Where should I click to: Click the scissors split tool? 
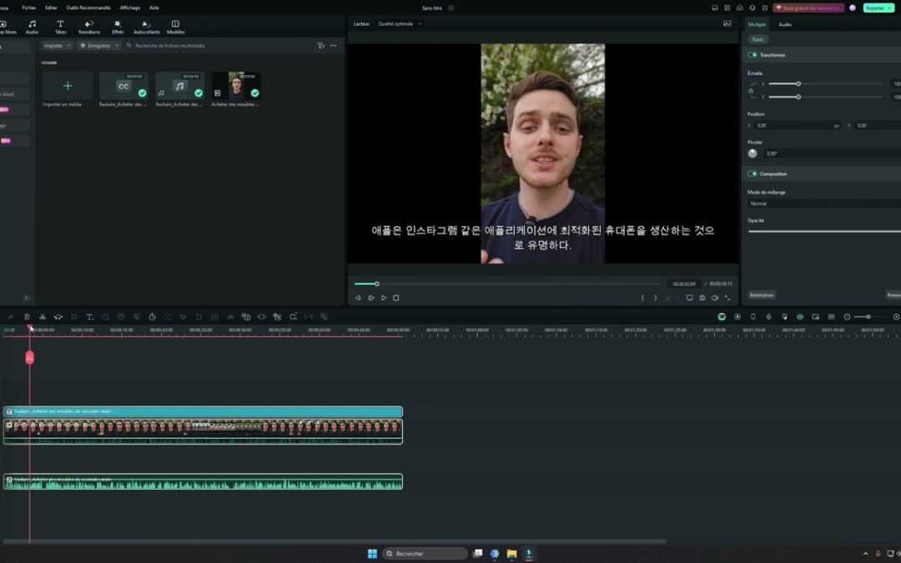43,317
